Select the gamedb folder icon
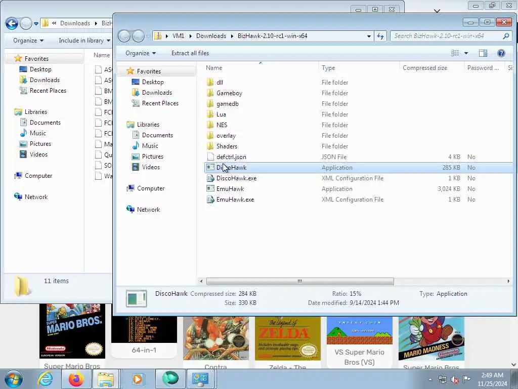 210,103
